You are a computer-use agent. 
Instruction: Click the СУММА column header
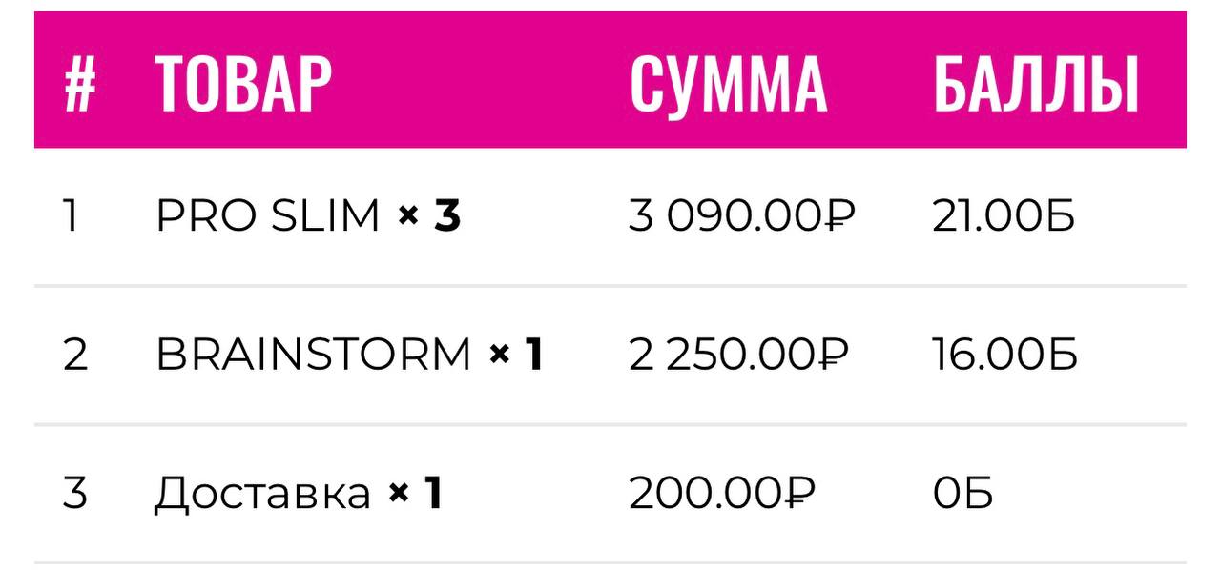[x=728, y=84]
